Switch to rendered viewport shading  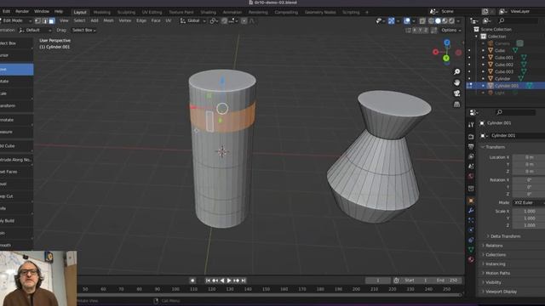click(451, 20)
